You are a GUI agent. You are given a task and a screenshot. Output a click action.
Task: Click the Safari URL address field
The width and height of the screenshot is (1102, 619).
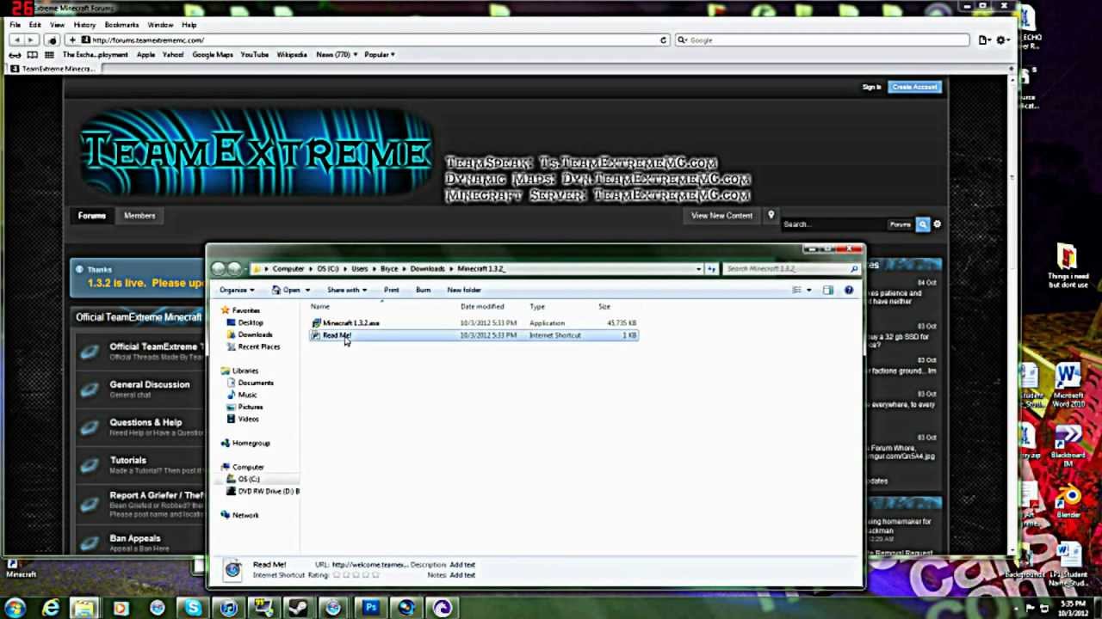[374, 40]
